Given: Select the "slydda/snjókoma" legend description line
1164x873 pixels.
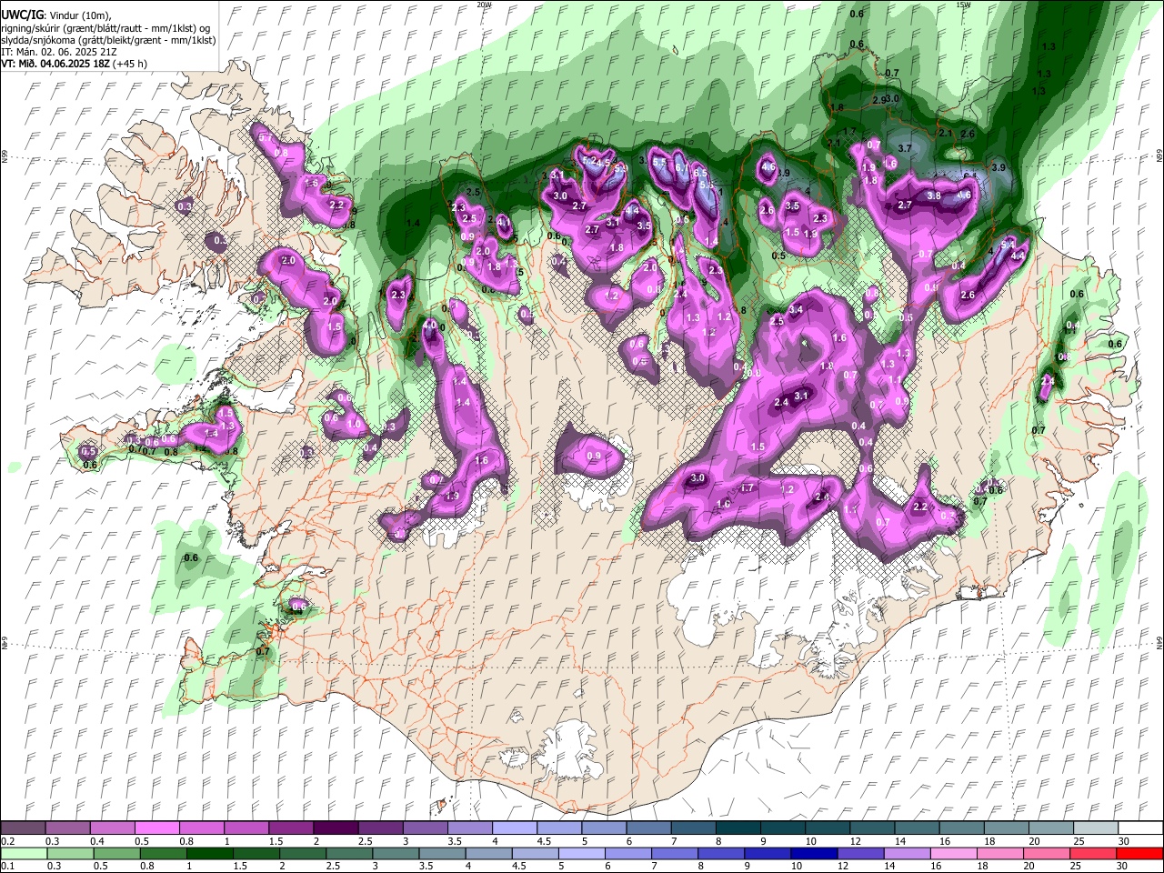Looking at the screenshot, I should (109, 40).
